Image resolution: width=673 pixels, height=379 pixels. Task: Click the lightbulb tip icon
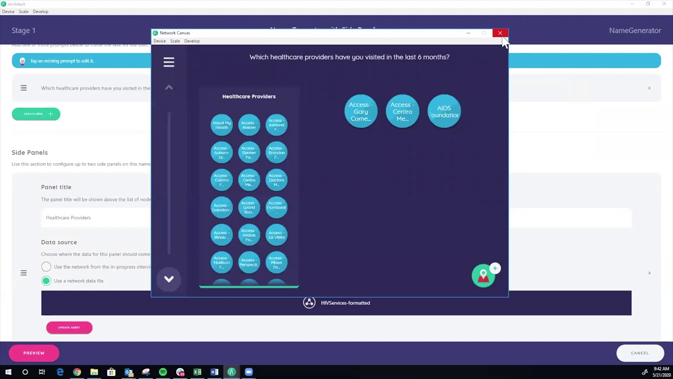pos(22,61)
